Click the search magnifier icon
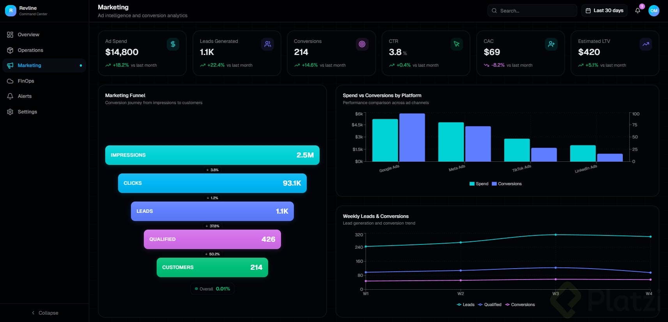Viewport: 668px width, 322px height. [494, 11]
